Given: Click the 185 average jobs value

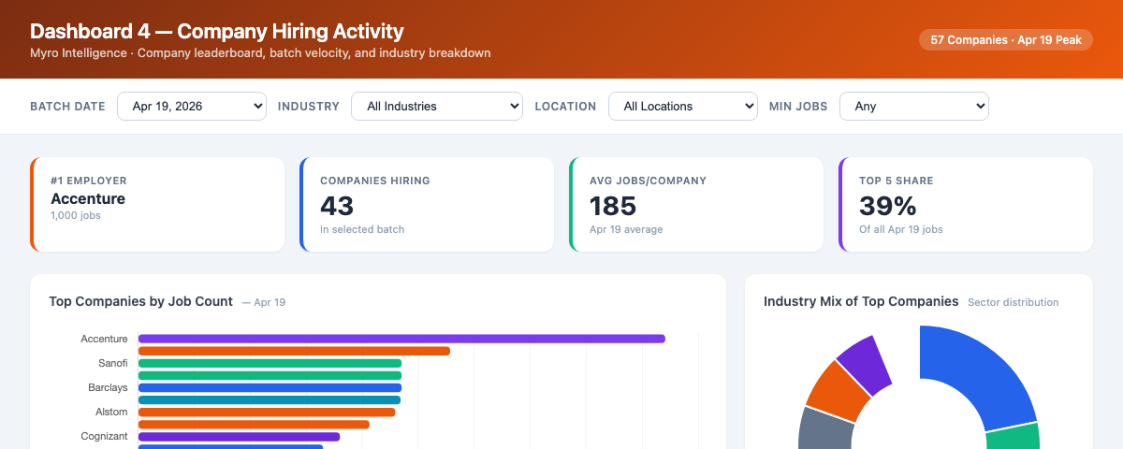Looking at the screenshot, I should tap(613, 205).
